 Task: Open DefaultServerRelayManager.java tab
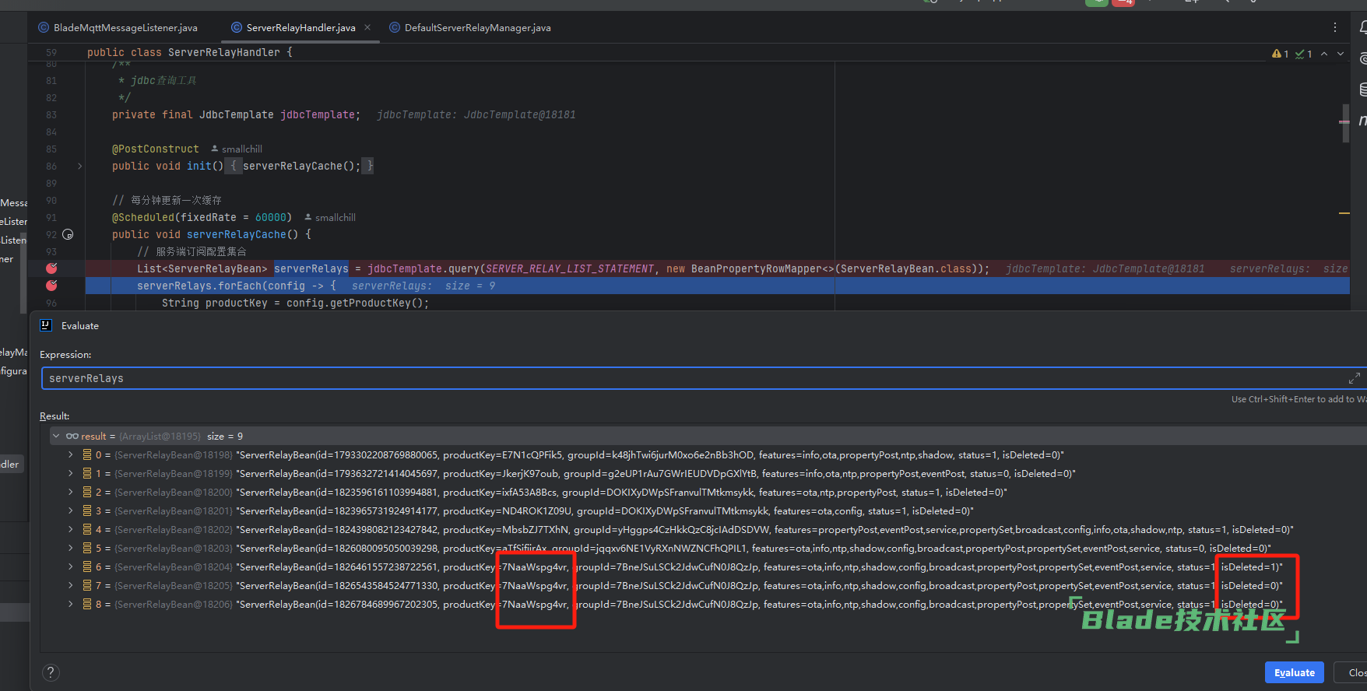click(x=470, y=27)
